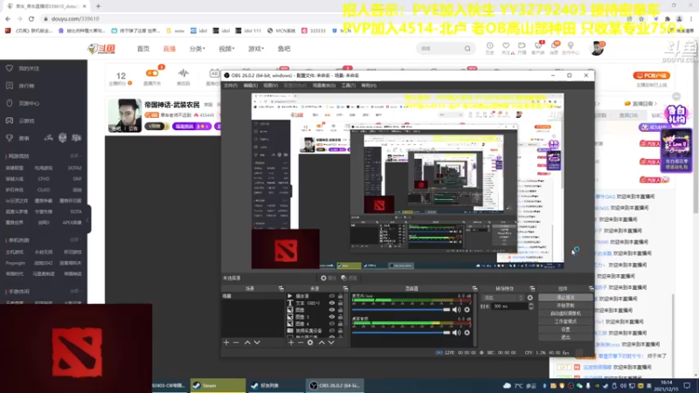Open transition properties gear icon
This screenshot has height=393, width=699.
point(530,298)
